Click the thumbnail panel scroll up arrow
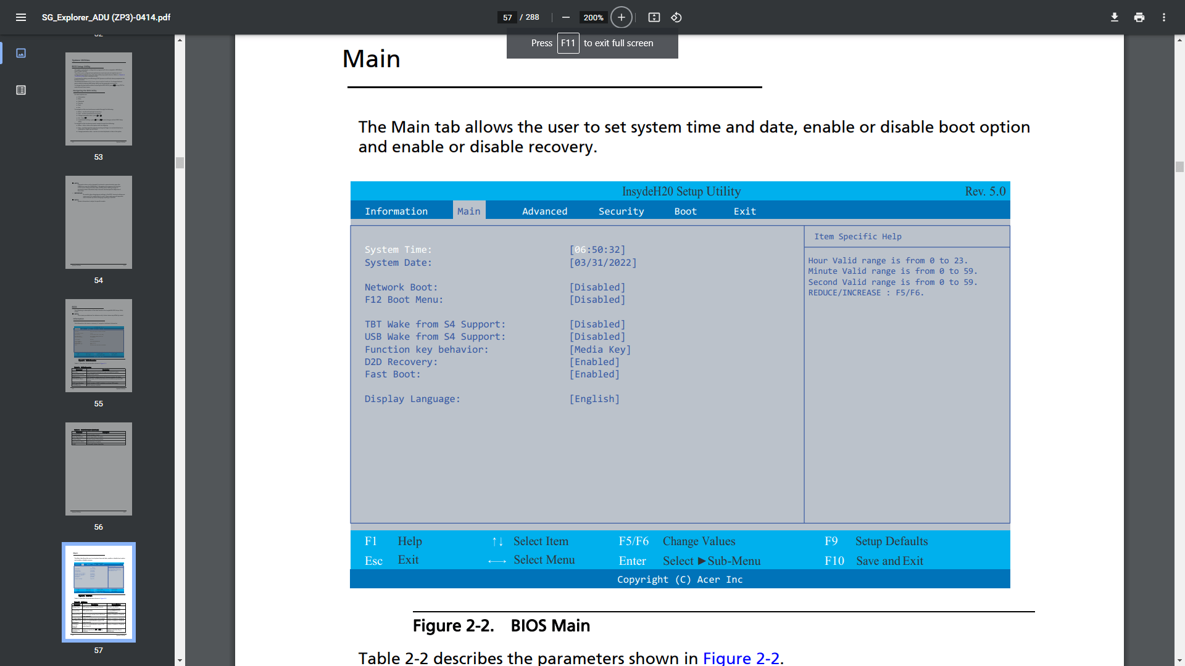 [180, 40]
